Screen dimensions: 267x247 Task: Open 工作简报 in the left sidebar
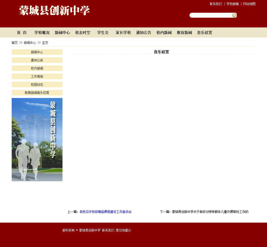pyautogui.click(x=37, y=77)
